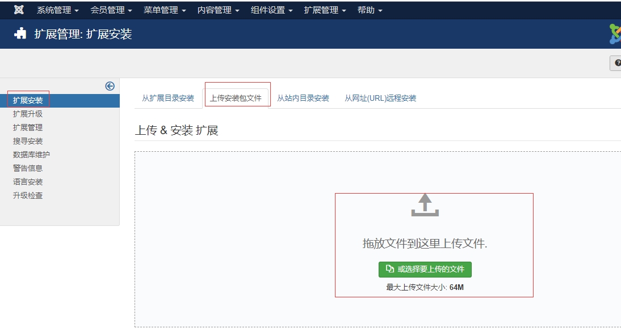Open the 帮助 menu

click(370, 10)
